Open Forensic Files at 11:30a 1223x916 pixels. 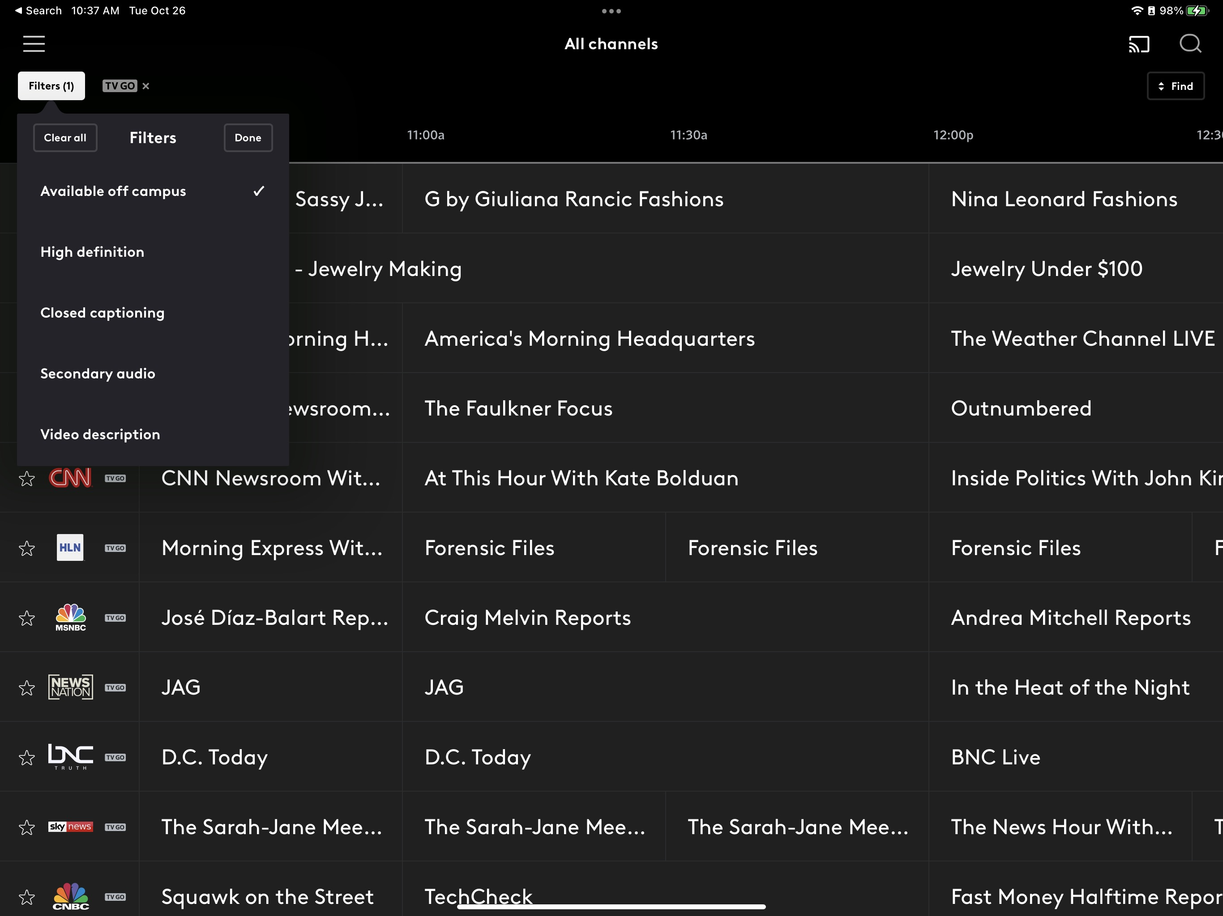[797, 548]
